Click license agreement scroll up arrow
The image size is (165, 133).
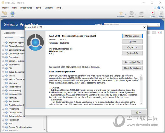click(x=141, y=76)
